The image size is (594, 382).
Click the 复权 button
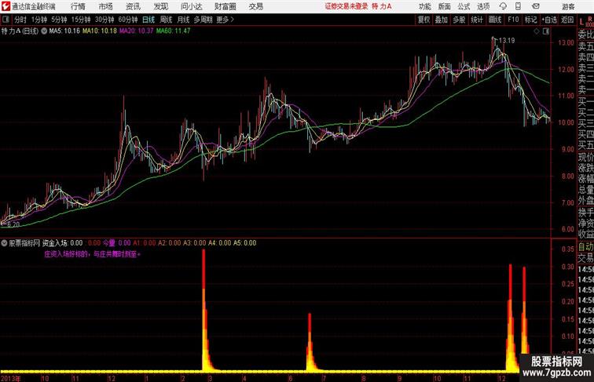coord(424,20)
